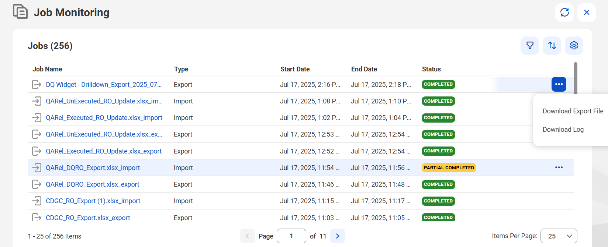Click export icon of QARel_Executed_RO_Update.xlsx_export row

click(x=37, y=151)
